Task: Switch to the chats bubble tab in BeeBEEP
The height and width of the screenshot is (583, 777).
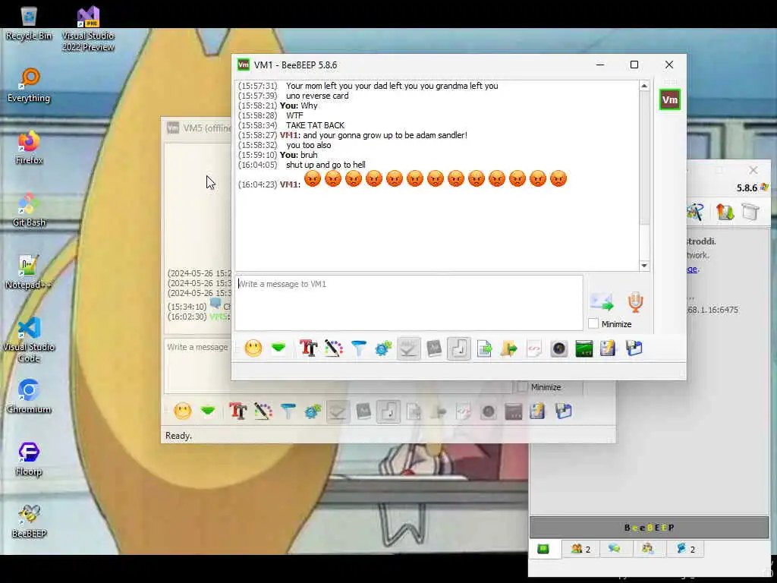Action: [615, 549]
